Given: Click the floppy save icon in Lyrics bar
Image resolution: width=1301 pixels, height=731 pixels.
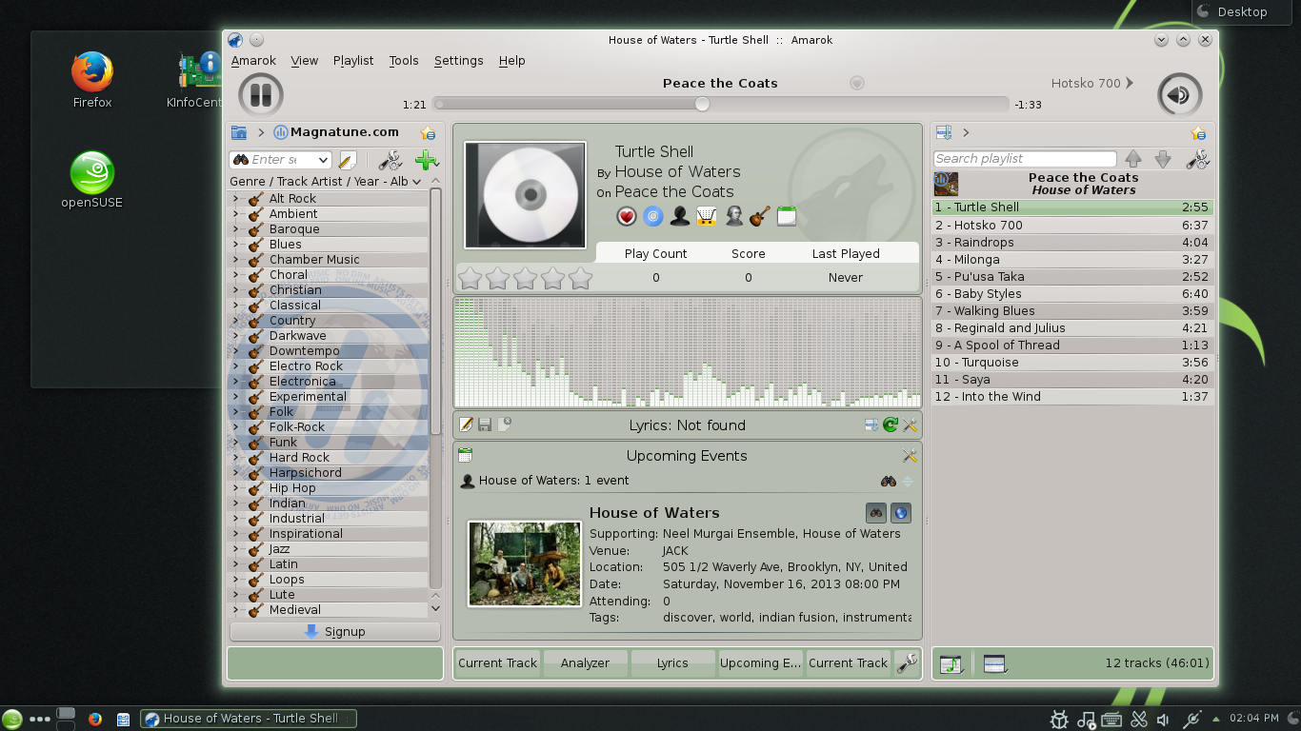Looking at the screenshot, I should point(485,425).
